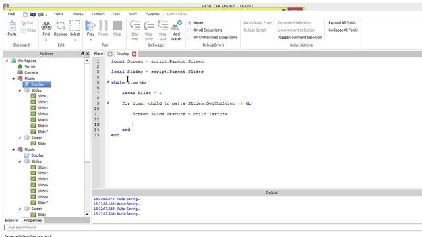The width and height of the screenshot is (422, 237).
Task: Click Collapse All Folds
Action: pyautogui.click(x=343, y=30)
